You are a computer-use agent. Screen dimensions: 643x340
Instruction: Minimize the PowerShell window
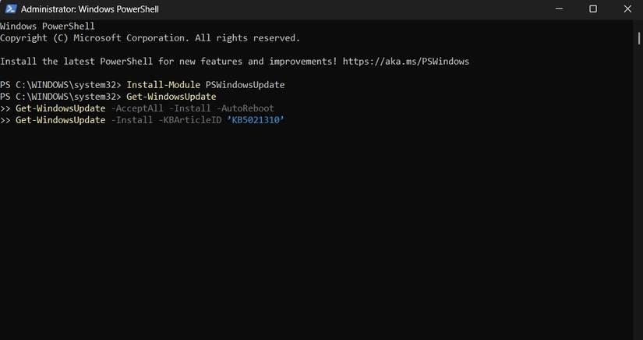tap(557, 9)
